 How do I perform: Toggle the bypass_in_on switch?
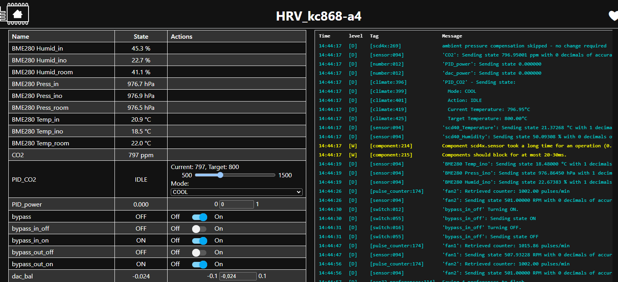tap(200, 241)
